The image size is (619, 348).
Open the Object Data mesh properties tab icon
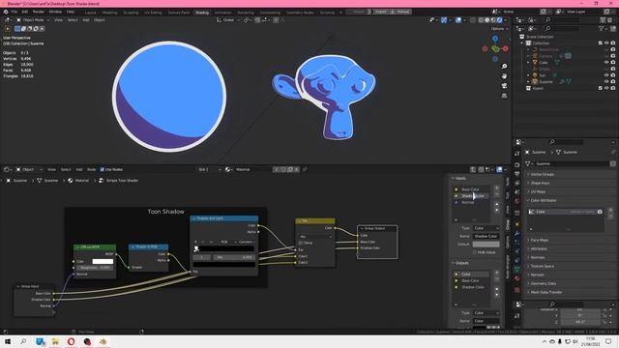[x=516, y=269]
